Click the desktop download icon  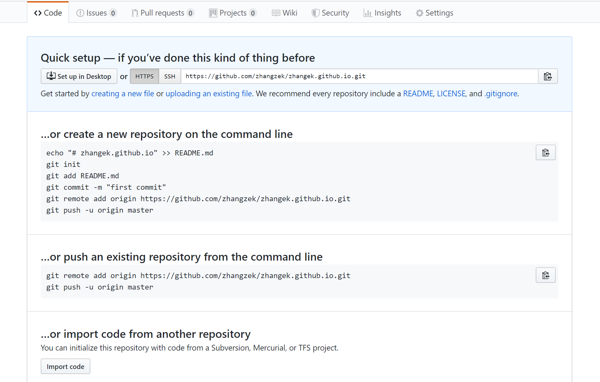point(51,76)
